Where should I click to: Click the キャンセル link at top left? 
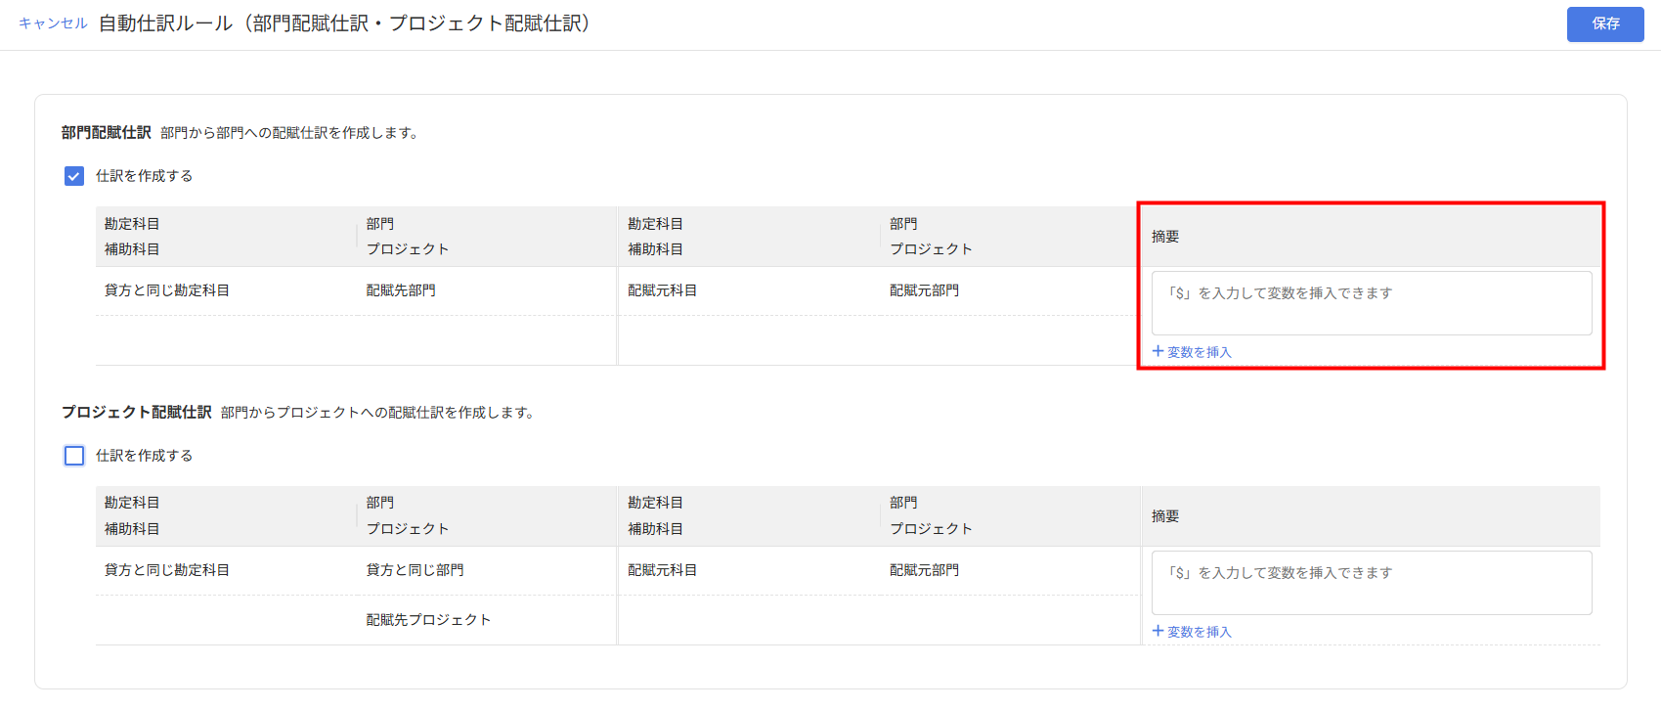(x=53, y=23)
